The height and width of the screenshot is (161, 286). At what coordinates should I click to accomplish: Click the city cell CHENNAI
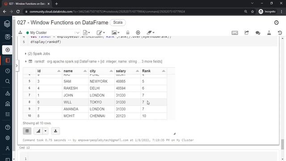[x=101, y=116]
